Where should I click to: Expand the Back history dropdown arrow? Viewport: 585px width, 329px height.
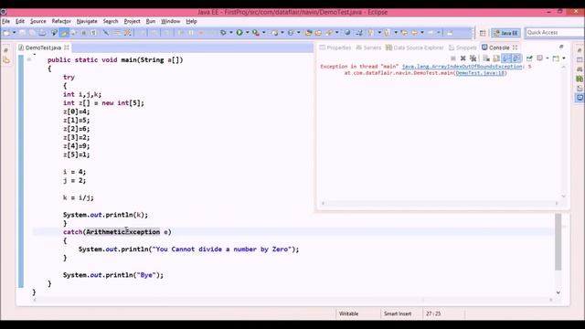tap(422, 33)
